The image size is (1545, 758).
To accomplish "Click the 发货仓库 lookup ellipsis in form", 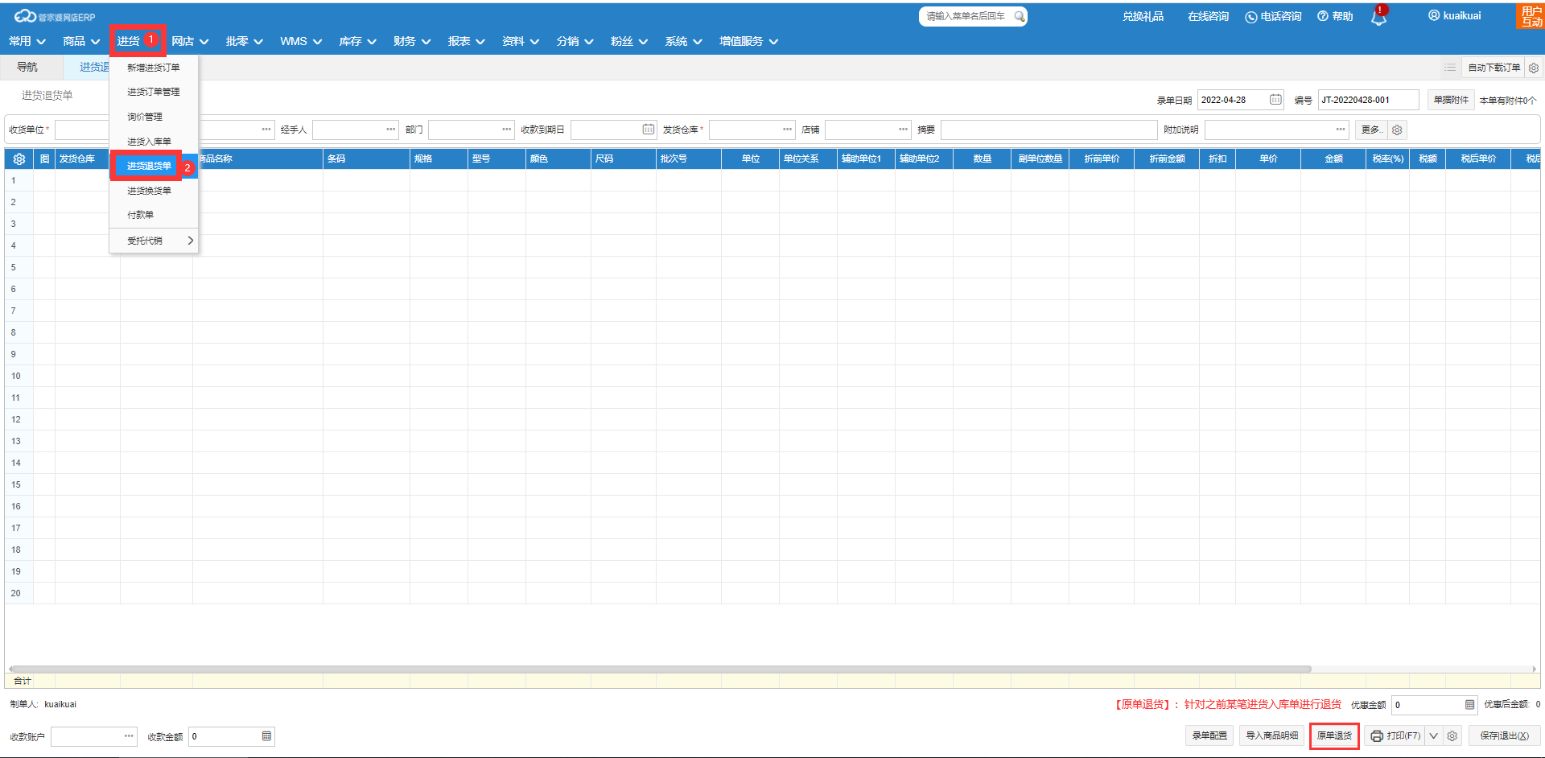I will 788,130.
